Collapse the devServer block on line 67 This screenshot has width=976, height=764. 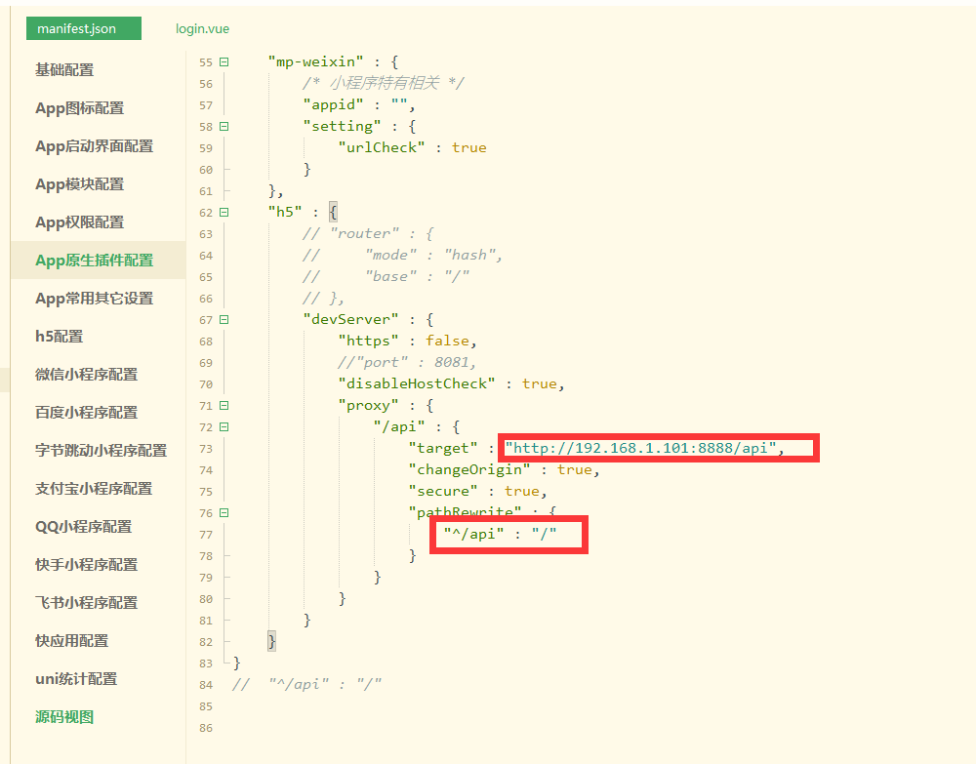(x=222, y=319)
